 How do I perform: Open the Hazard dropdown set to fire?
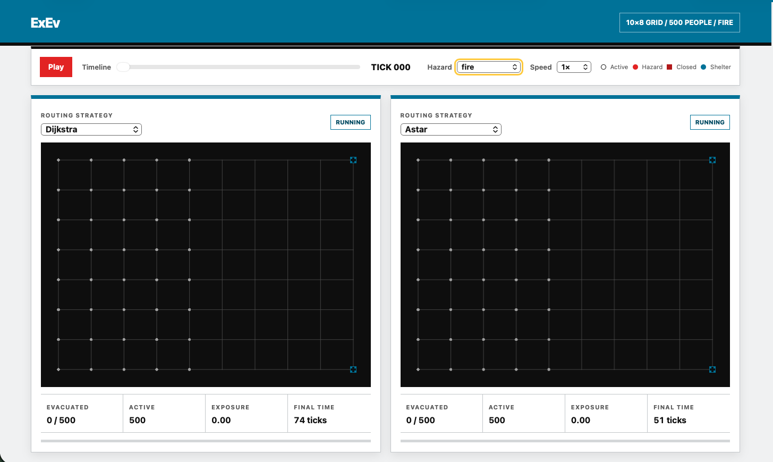489,67
